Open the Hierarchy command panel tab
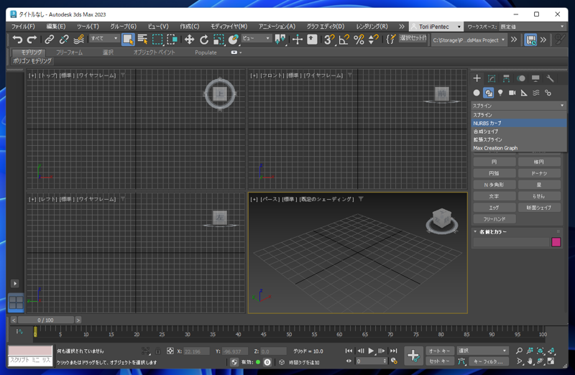This screenshot has height=375, width=575. tap(506, 78)
